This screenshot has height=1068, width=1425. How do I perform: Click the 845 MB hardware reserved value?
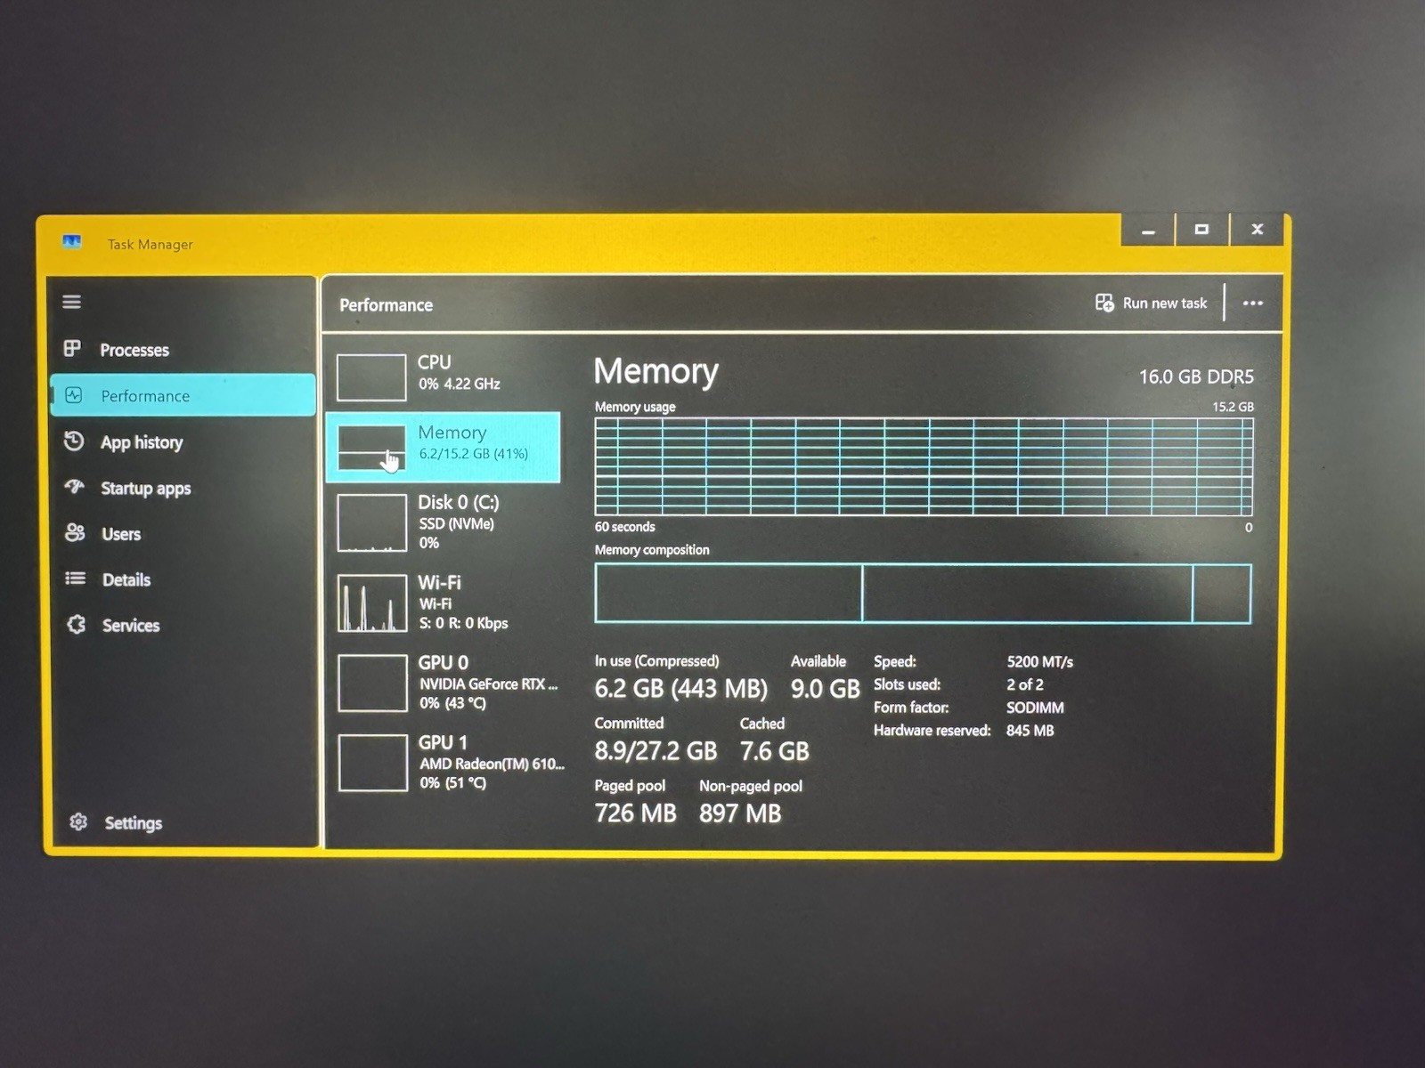click(x=1030, y=731)
